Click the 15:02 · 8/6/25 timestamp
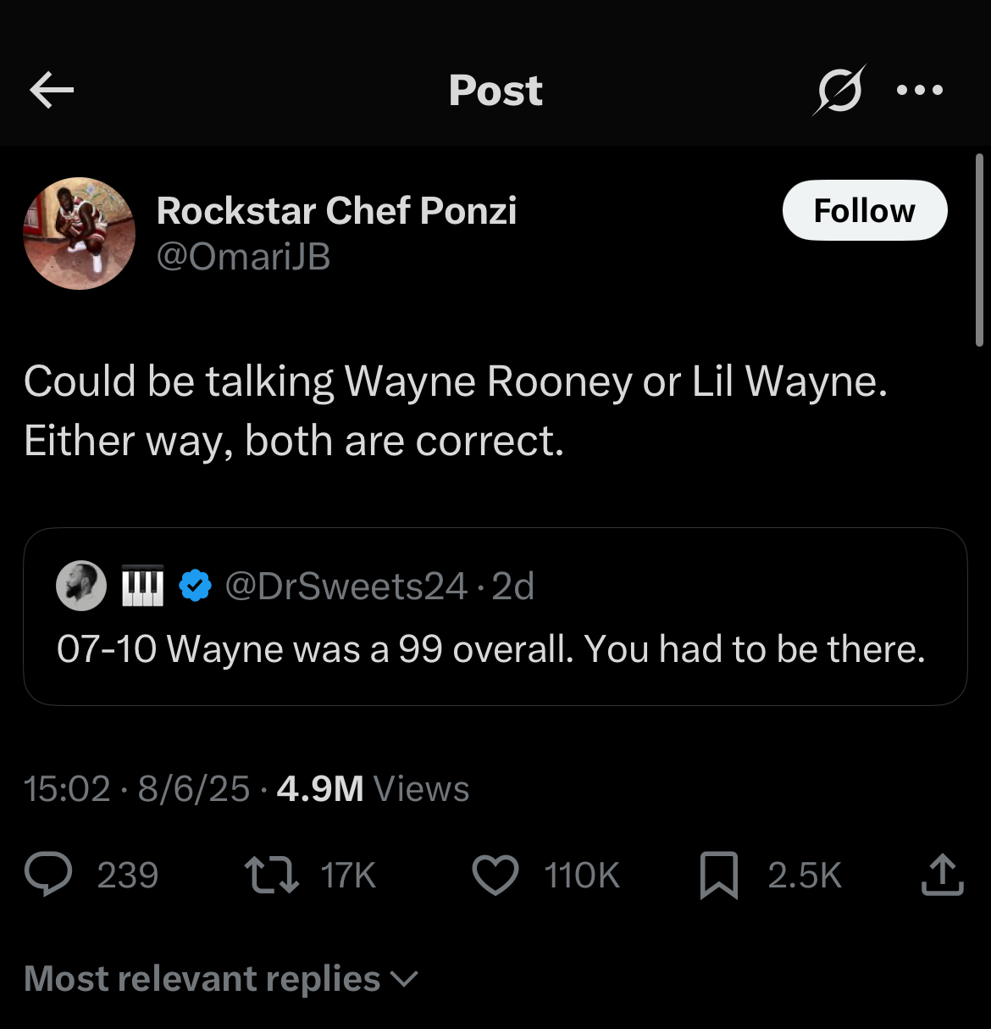 pyautogui.click(x=136, y=789)
